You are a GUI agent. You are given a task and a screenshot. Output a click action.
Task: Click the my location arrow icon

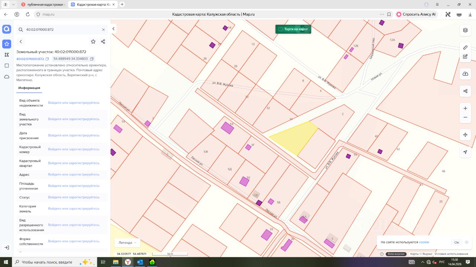point(465,152)
